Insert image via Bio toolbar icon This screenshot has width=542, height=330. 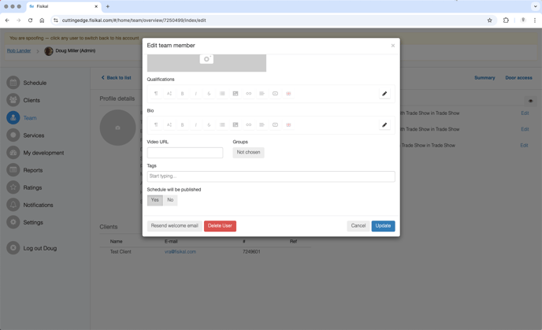coord(236,124)
